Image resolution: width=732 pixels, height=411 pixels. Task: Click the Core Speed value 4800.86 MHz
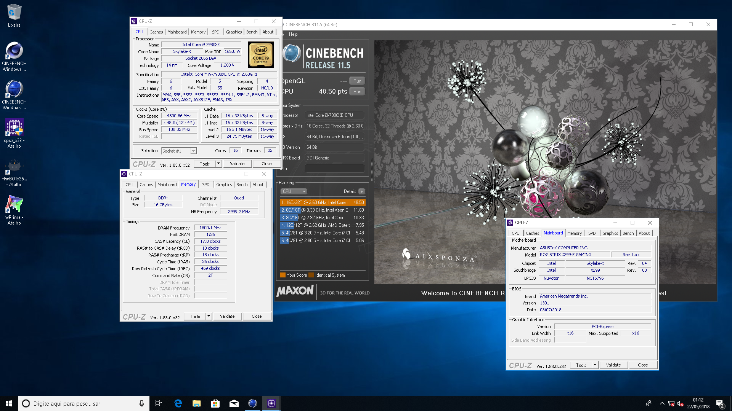179,116
